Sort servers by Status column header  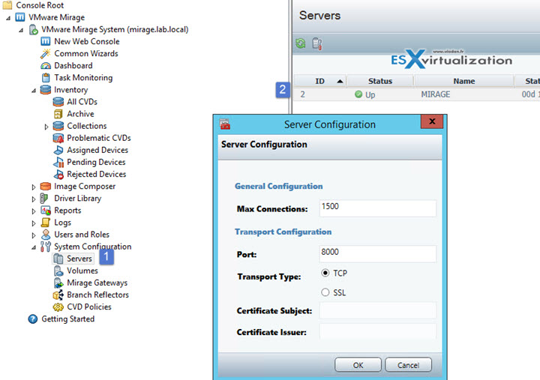pyautogui.click(x=380, y=81)
